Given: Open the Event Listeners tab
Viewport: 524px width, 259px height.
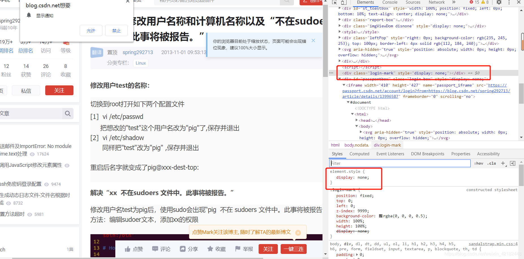Looking at the screenshot, I should pos(390,154).
